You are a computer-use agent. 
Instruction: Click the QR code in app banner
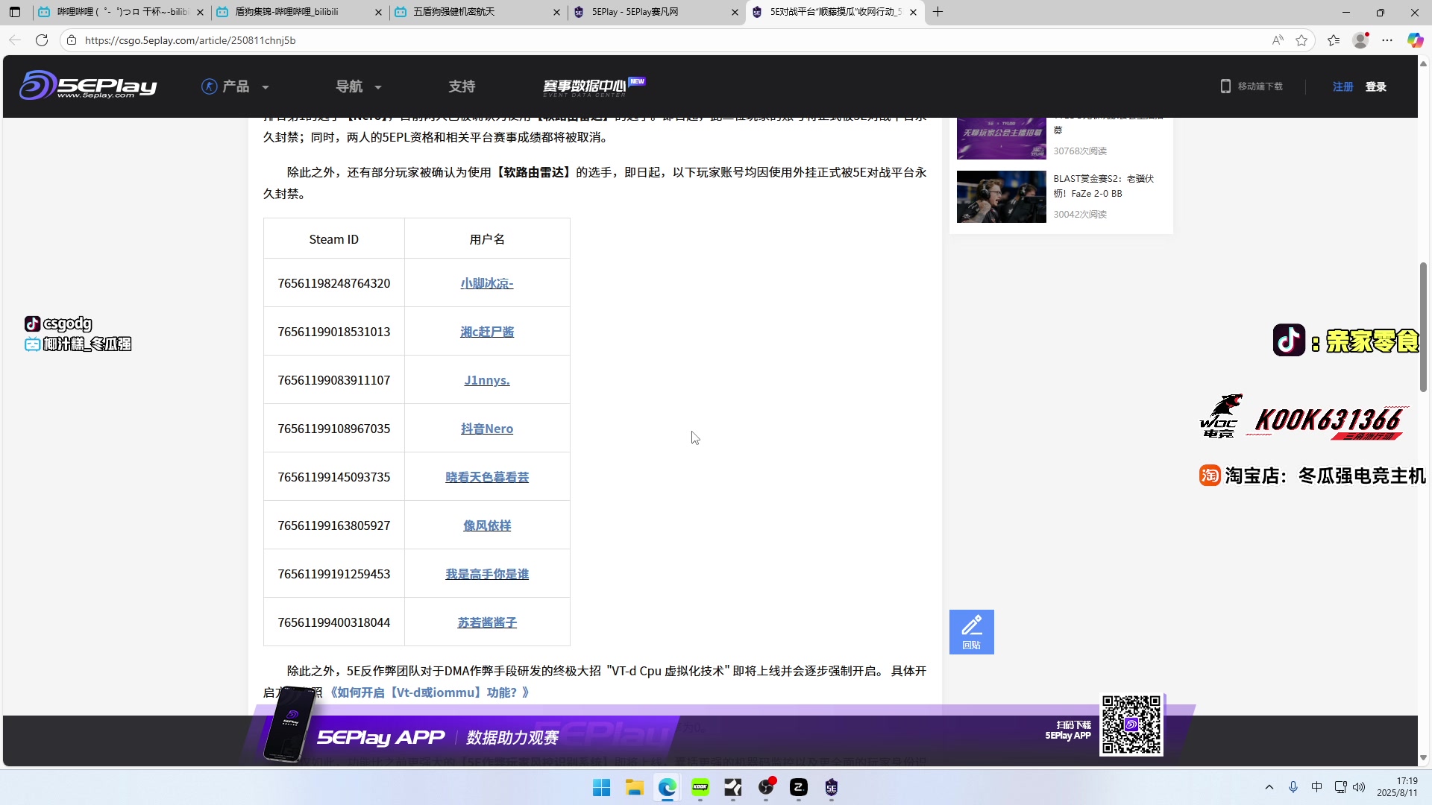click(x=1131, y=725)
